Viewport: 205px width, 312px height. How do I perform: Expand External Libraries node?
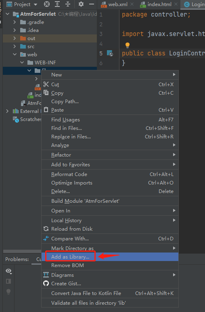tap(7, 111)
